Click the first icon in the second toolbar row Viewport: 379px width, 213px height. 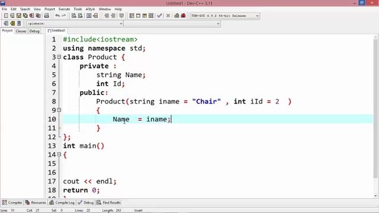point(6,24)
